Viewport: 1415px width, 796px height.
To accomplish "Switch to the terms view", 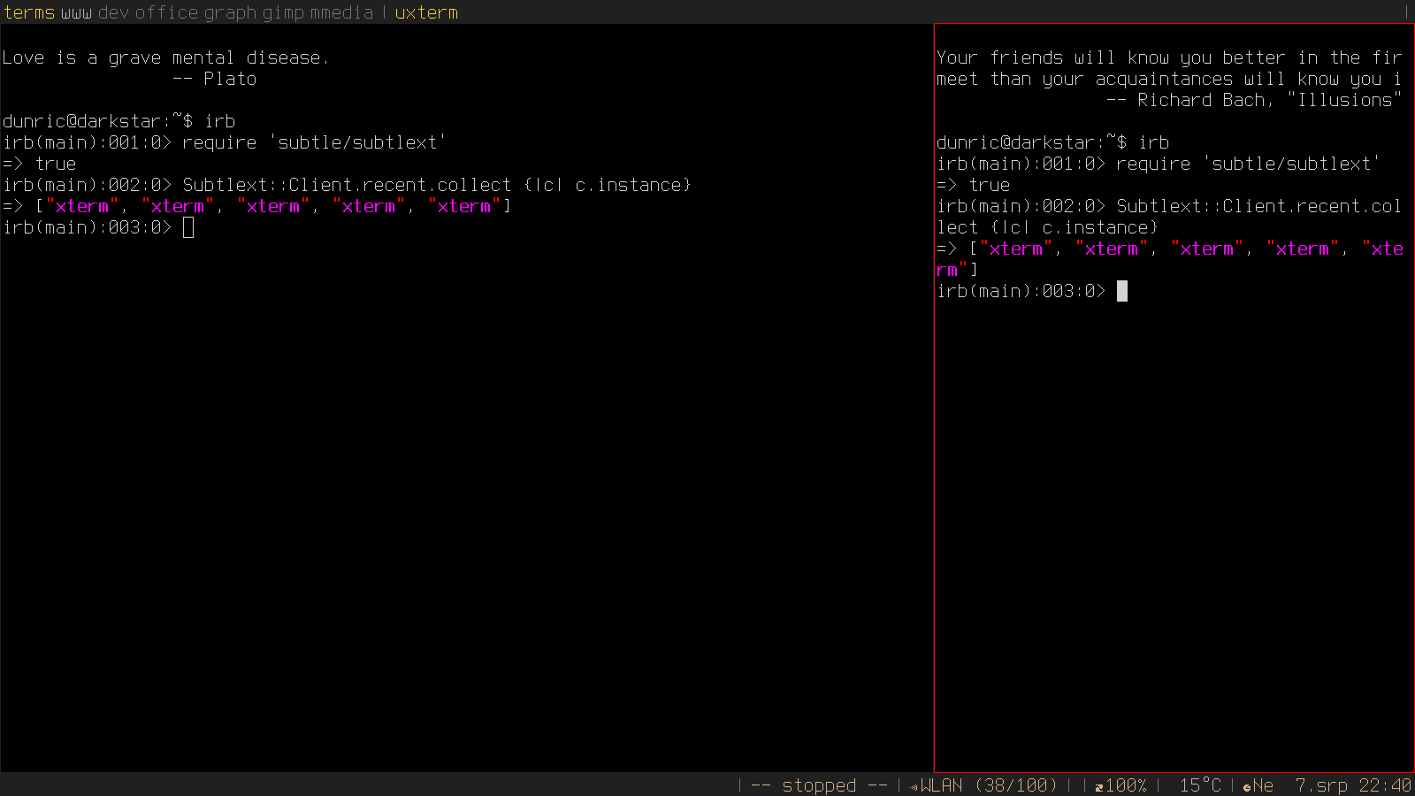I will 29,12.
